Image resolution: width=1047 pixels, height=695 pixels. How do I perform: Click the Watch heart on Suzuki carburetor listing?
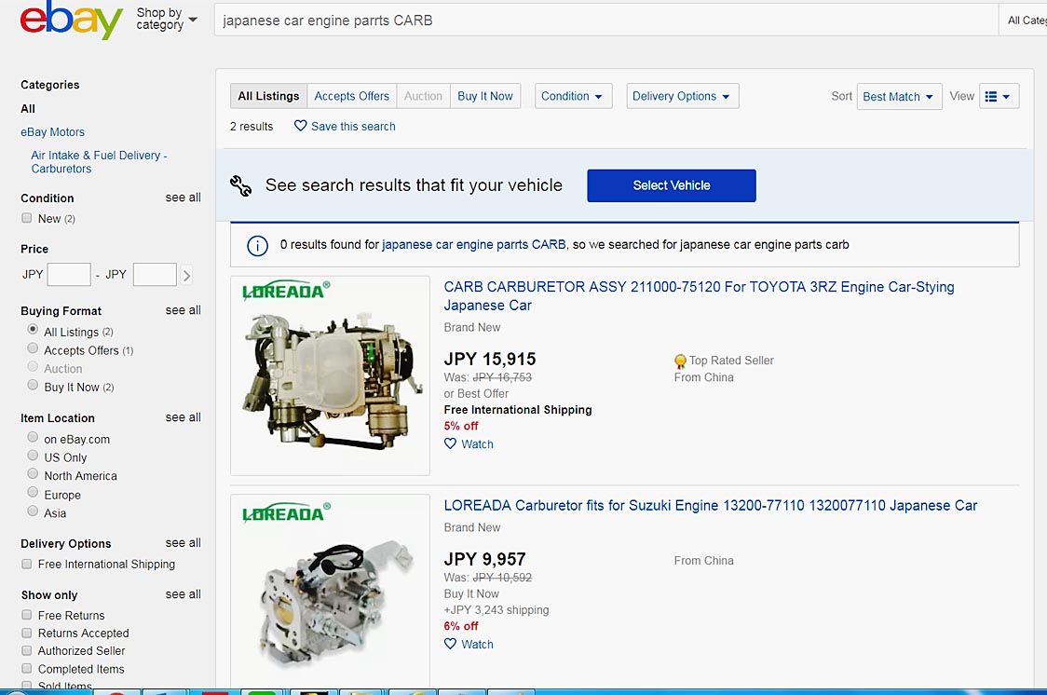pos(451,644)
